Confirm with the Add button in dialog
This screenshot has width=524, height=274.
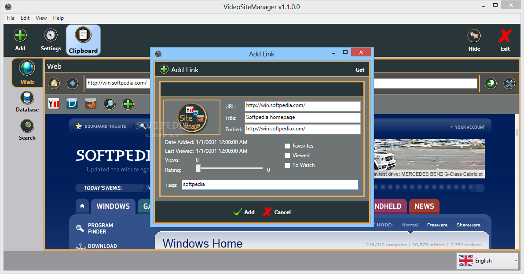pos(244,212)
